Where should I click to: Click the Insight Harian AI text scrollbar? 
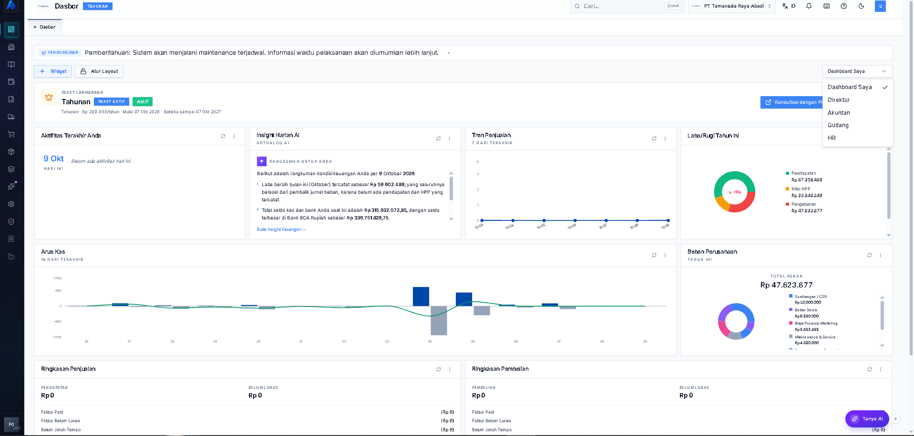coord(451,188)
